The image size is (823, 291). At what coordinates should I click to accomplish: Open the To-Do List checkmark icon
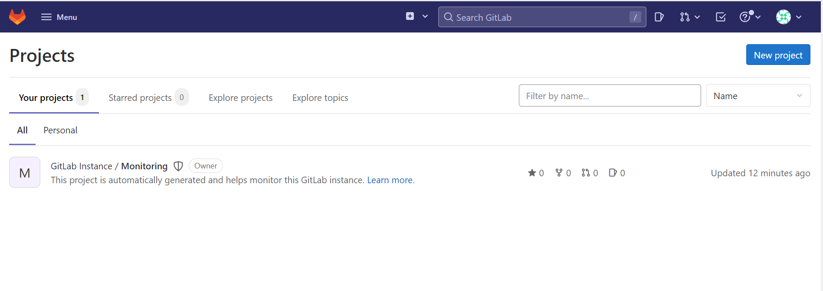click(721, 17)
